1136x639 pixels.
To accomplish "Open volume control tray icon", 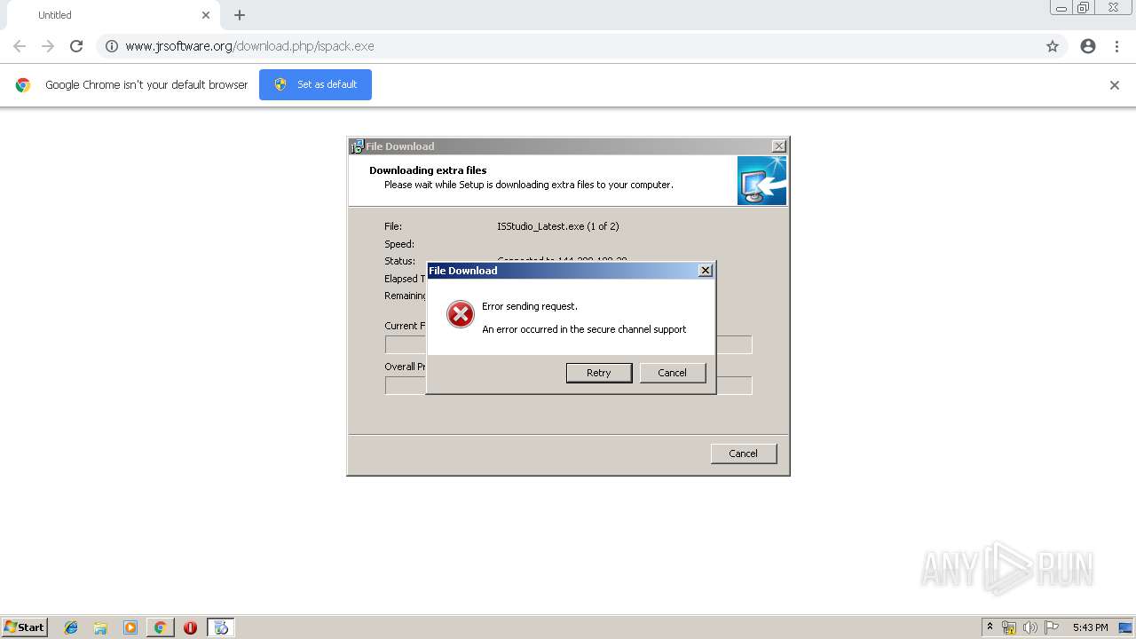I will click(1030, 627).
